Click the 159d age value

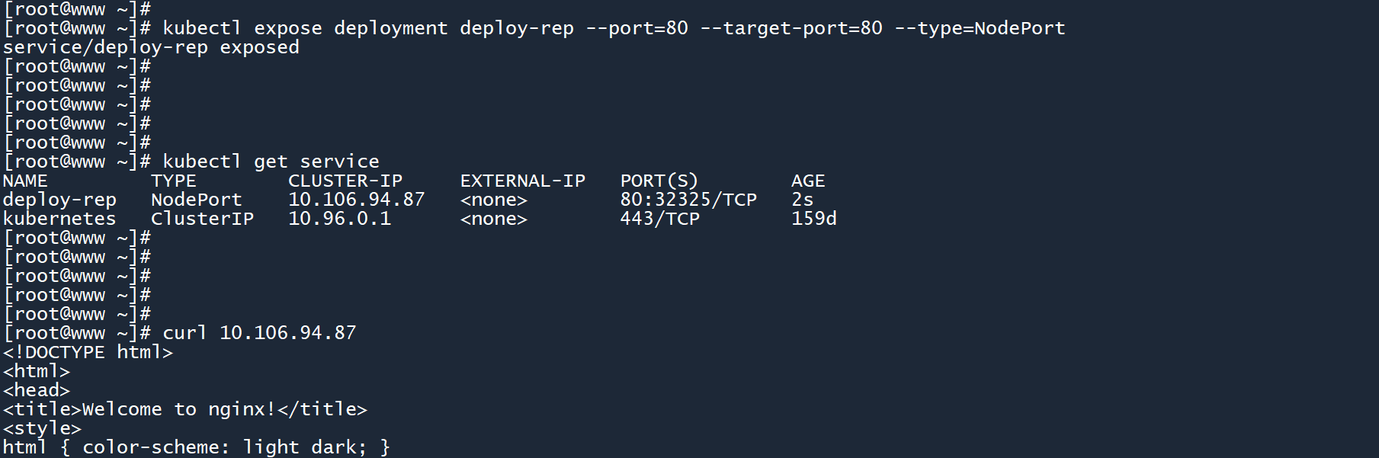(814, 219)
